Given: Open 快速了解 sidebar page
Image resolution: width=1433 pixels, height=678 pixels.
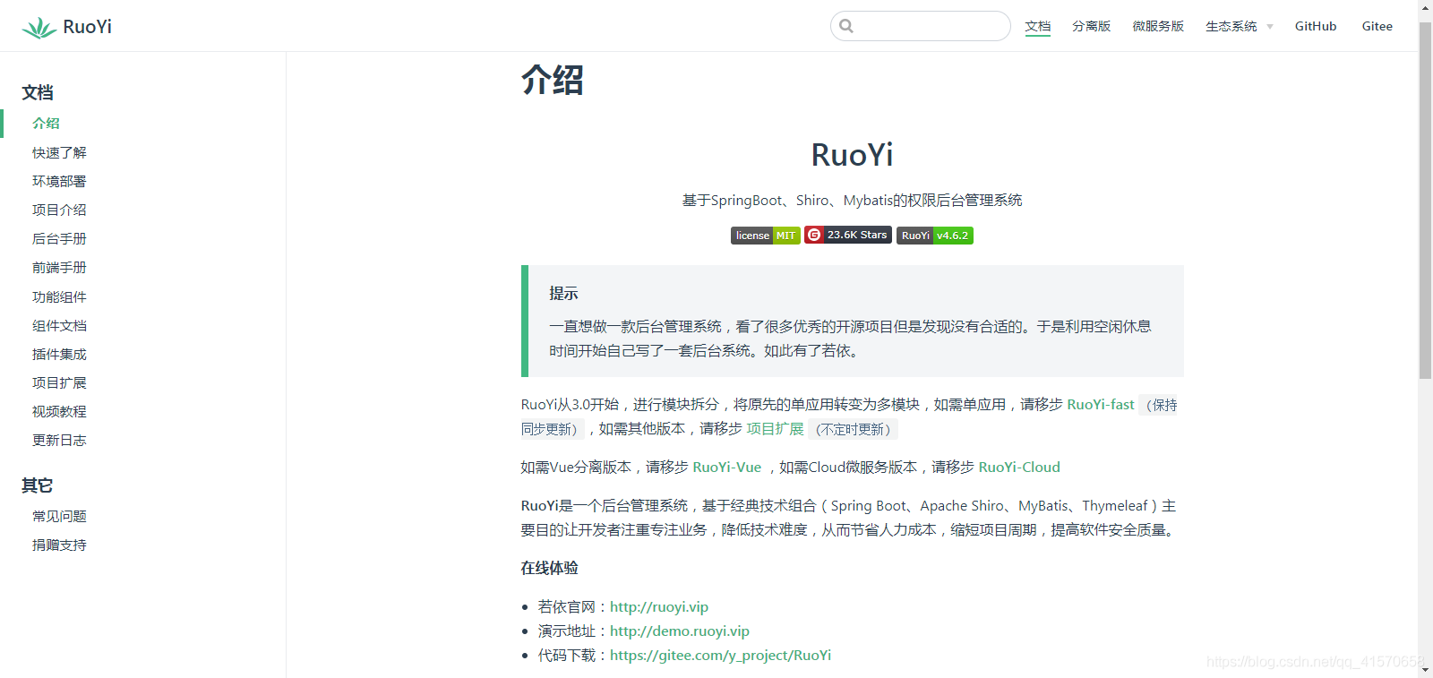Looking at the screenshot, I should [59, 153].
